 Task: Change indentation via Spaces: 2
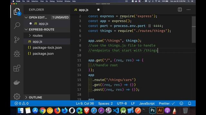105,103
